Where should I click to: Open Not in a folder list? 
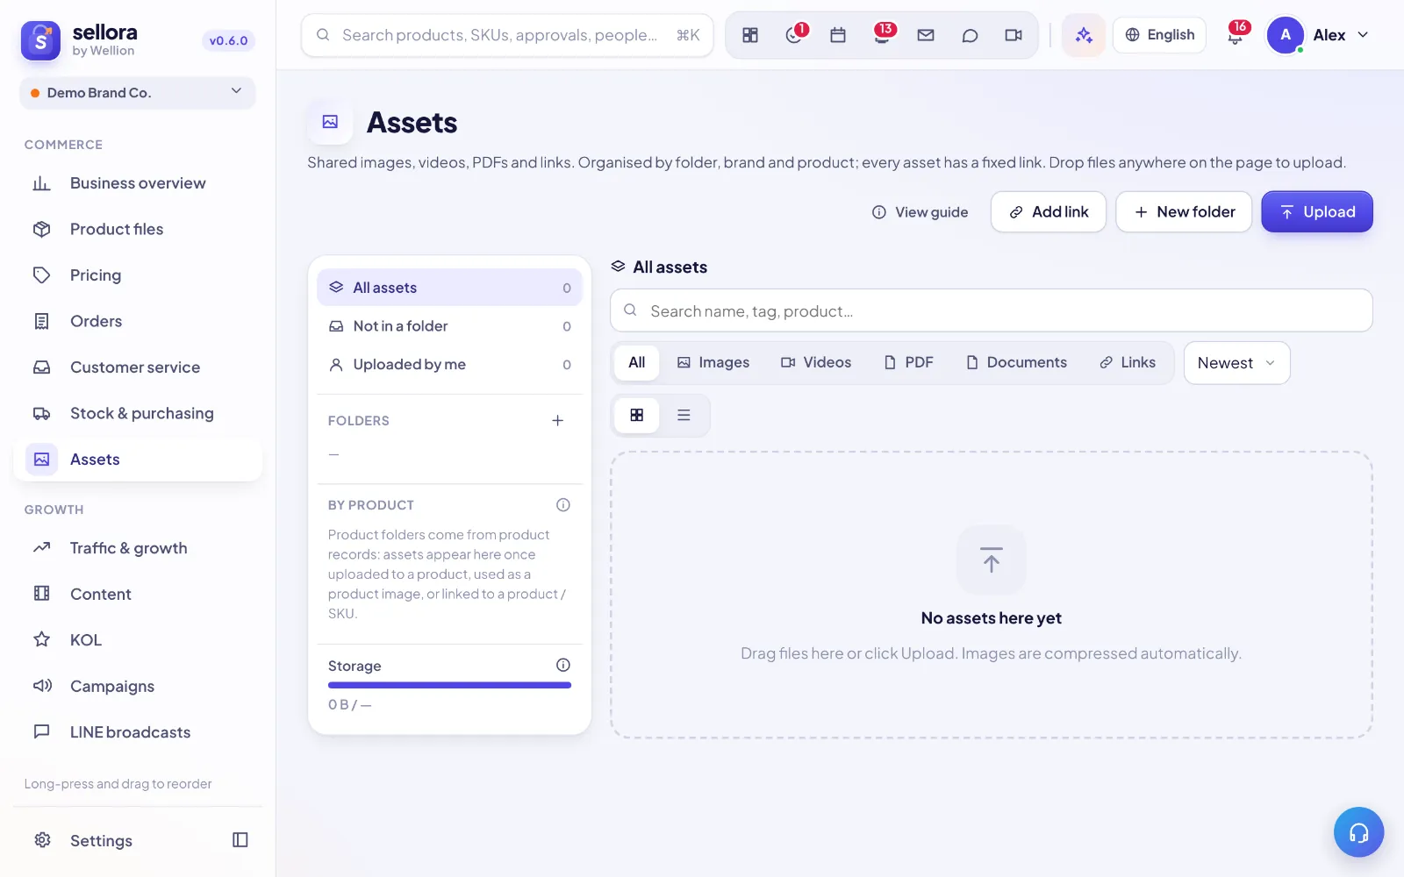pyautogui.click(x=449, y=326)
